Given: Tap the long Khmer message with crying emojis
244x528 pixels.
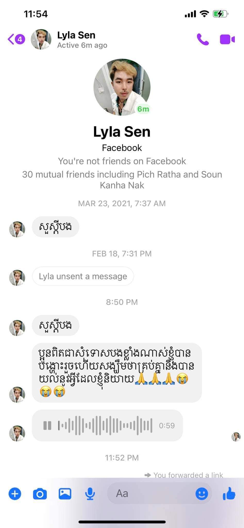Looking at the screenshot, I should (116, 373).
